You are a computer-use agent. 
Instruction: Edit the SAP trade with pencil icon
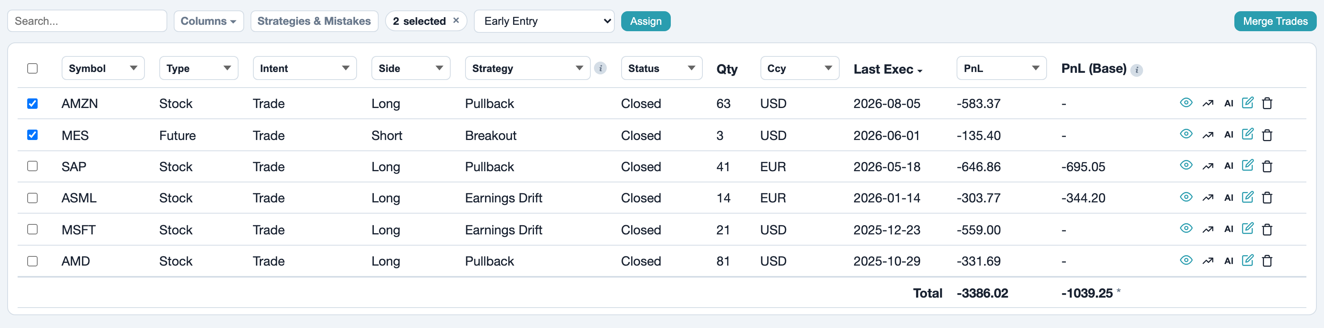1248,165
